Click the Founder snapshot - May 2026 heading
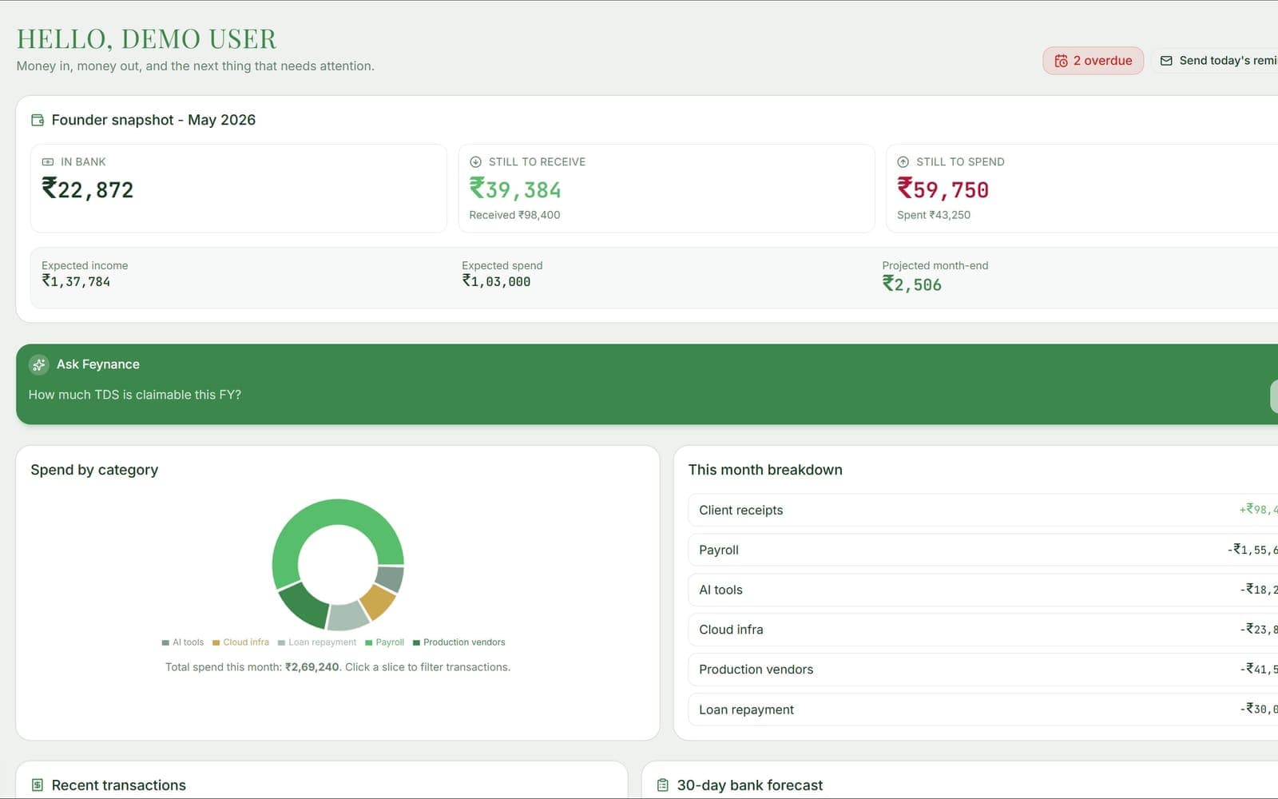1278x799 pixels. point(153,120)
